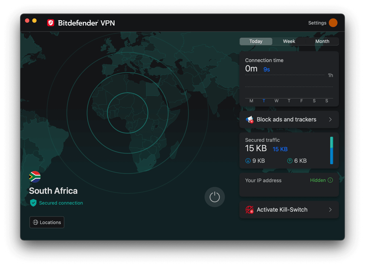
Task: Click the Connection time label
Action: (264, 60)
